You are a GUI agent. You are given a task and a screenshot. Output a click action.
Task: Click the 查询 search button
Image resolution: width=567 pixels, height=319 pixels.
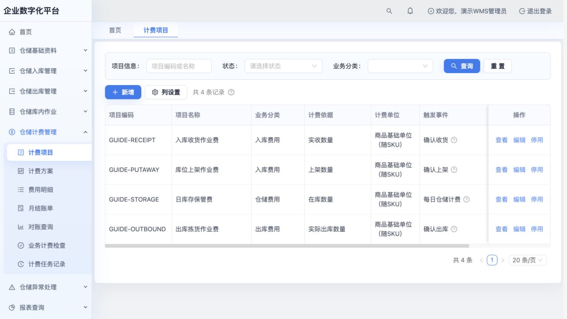click(x=462, y=66)
